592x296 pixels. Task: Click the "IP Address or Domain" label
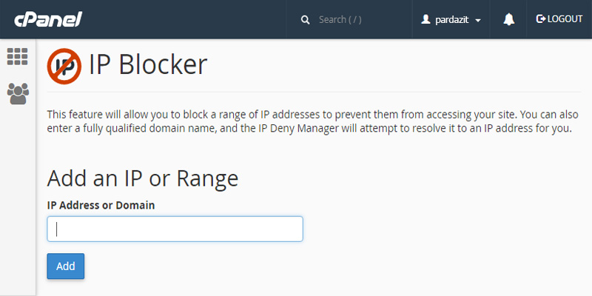coord(101,205)
